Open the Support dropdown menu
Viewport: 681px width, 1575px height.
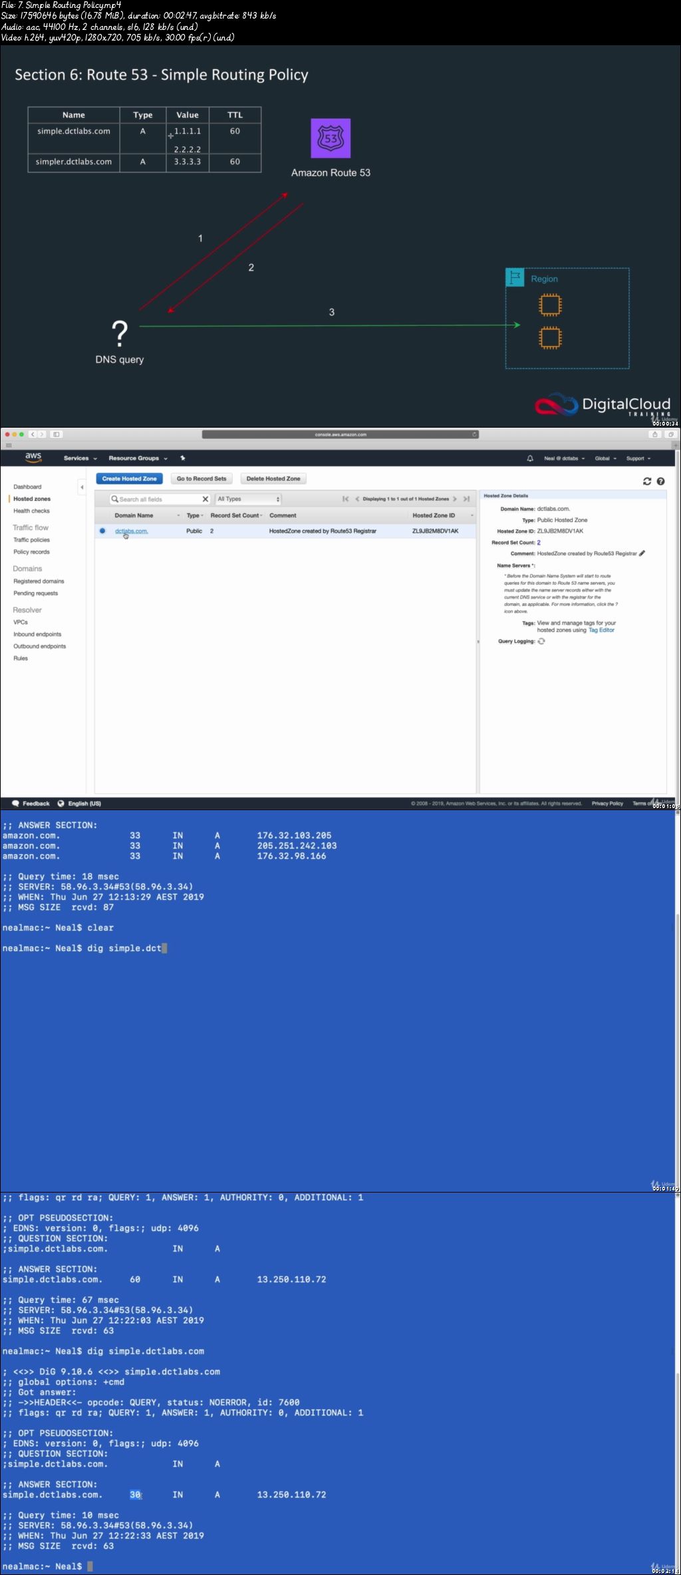pos(638,458)
